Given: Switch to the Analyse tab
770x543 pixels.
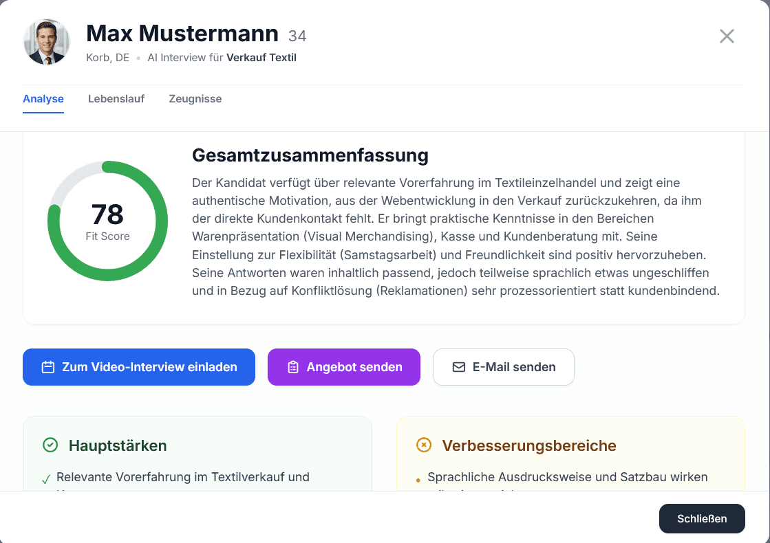Looking at the screenshot, I should [x=43, y=98].
